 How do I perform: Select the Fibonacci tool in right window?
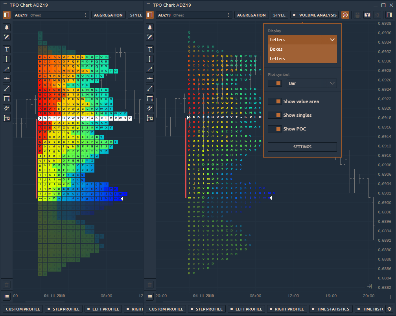(x=150, y=108)
